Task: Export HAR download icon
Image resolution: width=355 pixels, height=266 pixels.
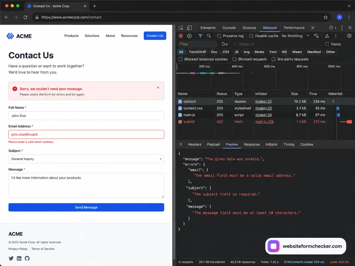Action: click(336, 36)
